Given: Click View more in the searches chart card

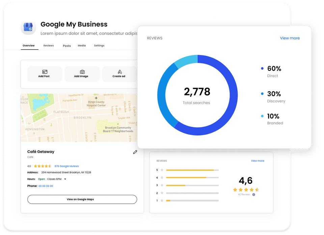Looking at the screenshot, I should (290, 38).
